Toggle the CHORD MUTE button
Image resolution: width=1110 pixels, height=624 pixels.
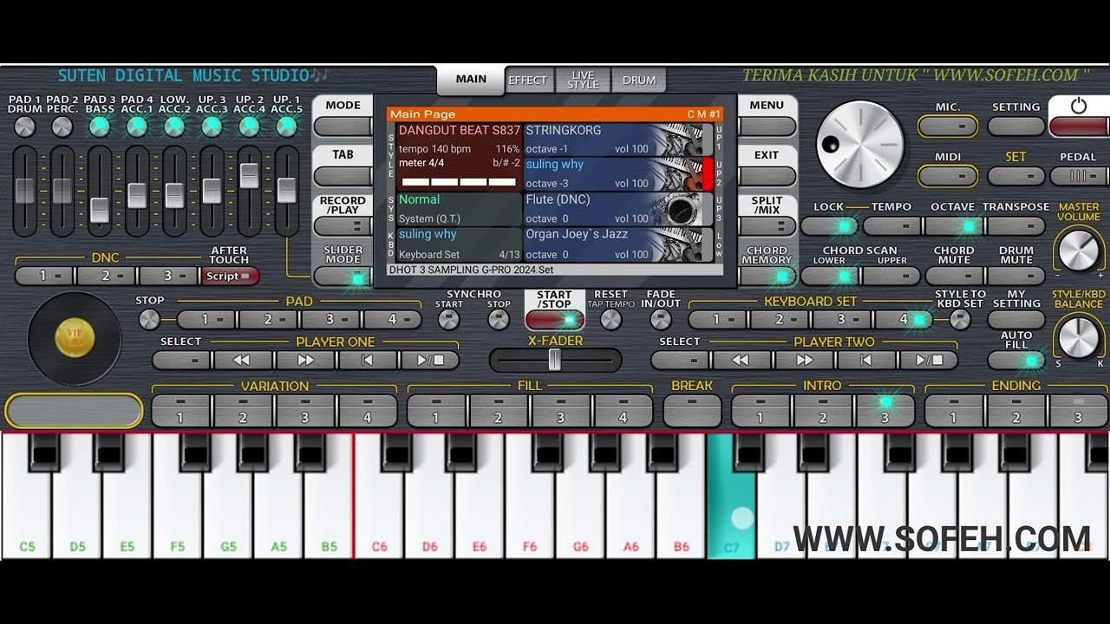954,276
